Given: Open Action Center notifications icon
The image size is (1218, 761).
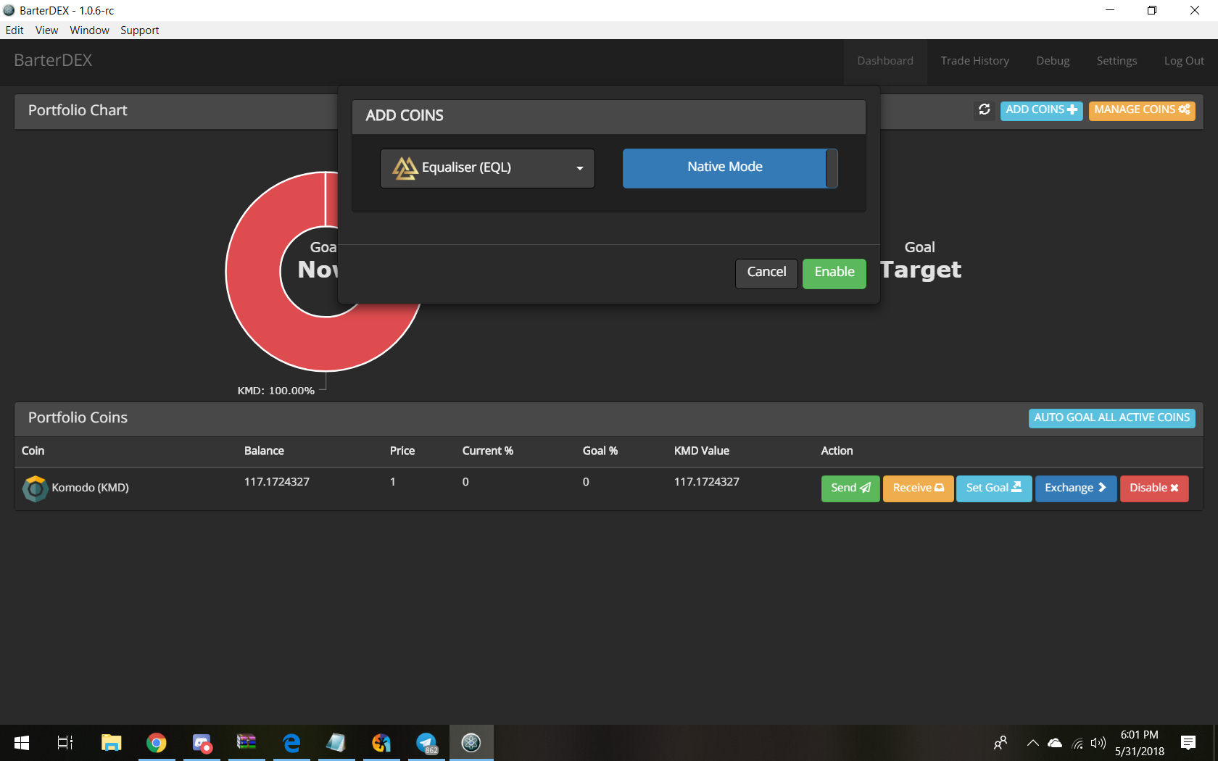Looking at the screenshot, I should click(1188, 743).
